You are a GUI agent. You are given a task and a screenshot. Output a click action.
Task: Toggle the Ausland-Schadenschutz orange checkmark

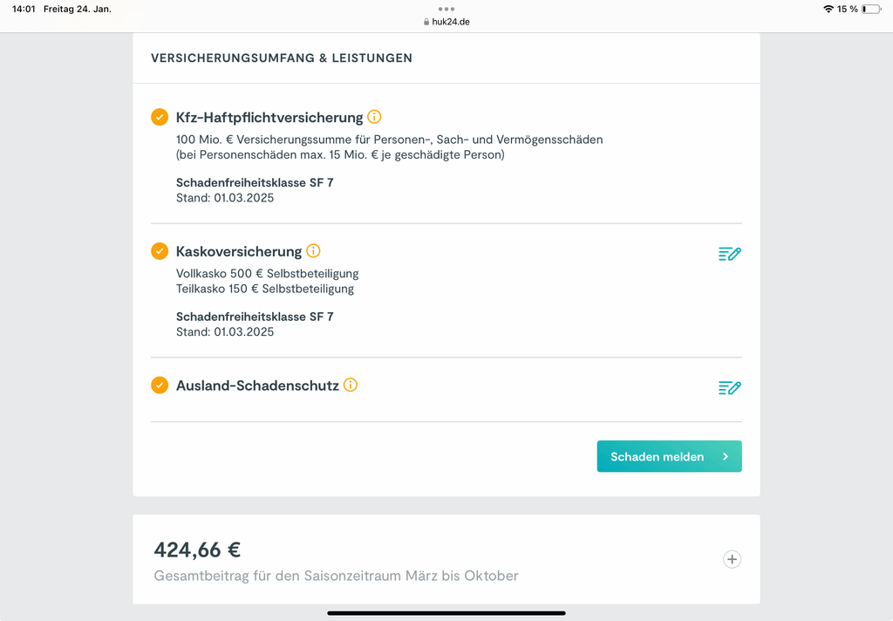pyautogui.click(x=160, y=386)
